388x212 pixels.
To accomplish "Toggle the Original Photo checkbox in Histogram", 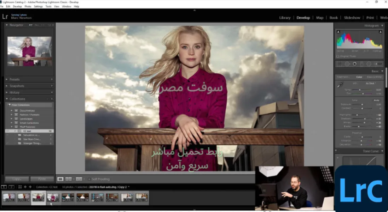I will tap(338, 56).
